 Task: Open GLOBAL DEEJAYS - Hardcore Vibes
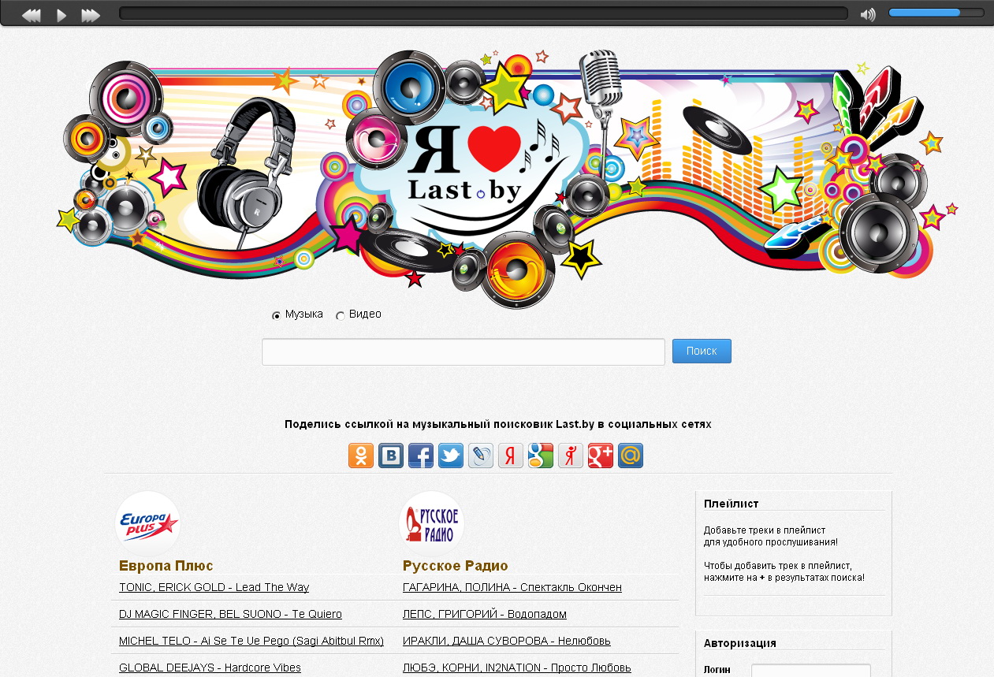[210, 668]
